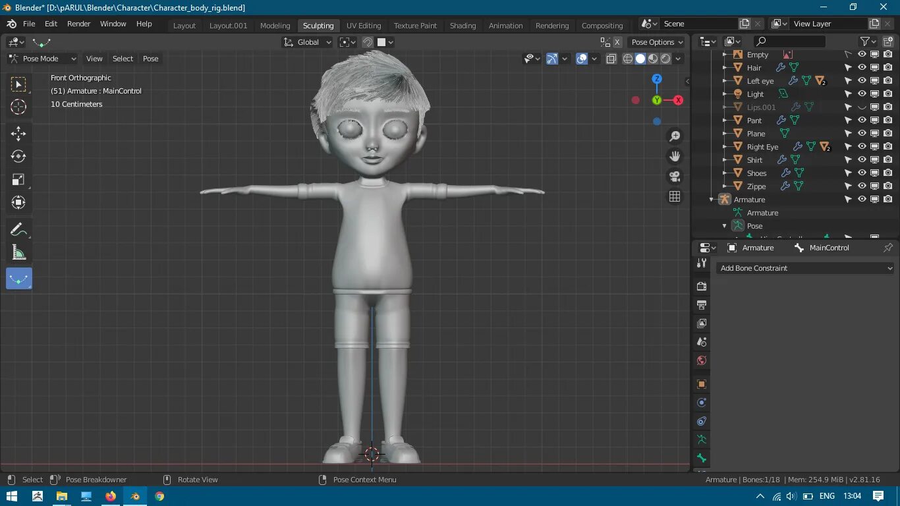Open the Global transform orientation dropdown
Image resolution: width=900 pixels, height=506 pixels.
coord(307,42)
